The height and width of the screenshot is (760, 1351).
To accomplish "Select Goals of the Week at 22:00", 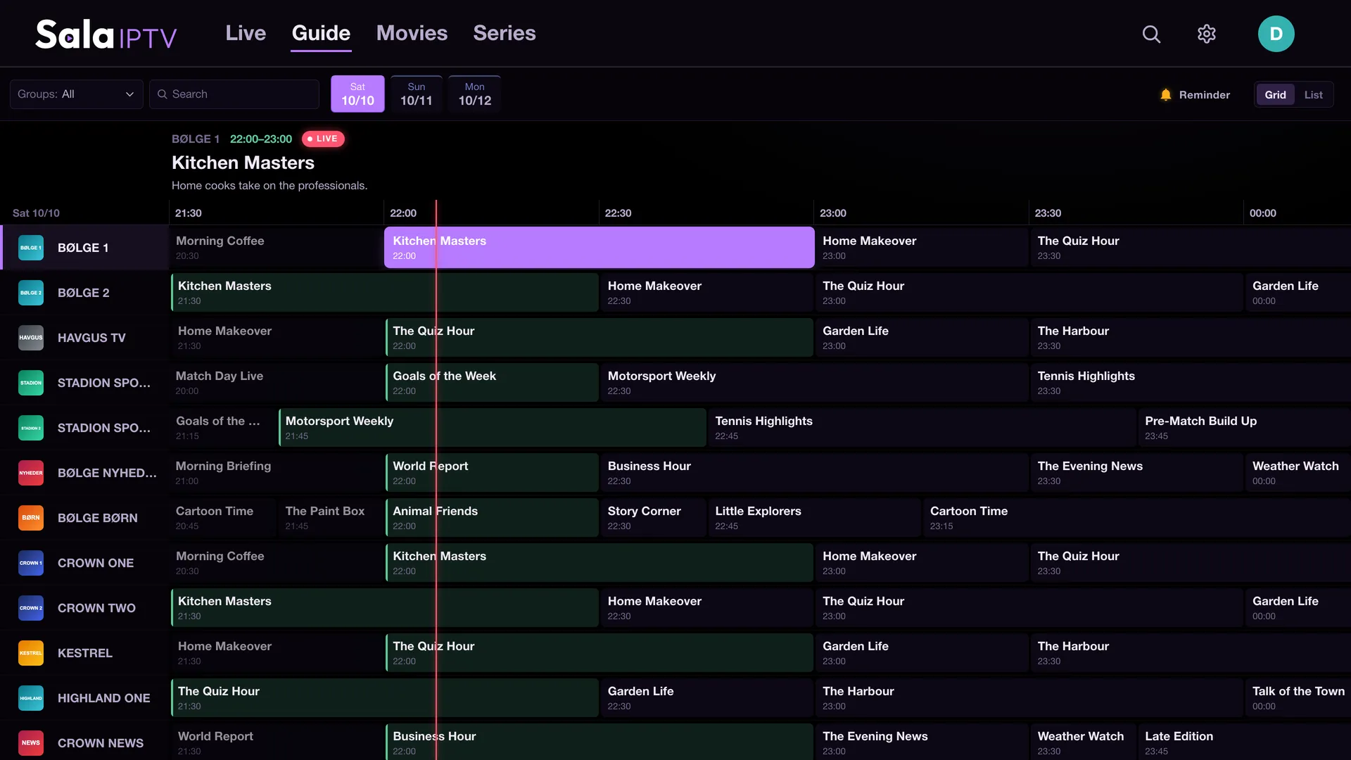I will click(x=492, y=383).
